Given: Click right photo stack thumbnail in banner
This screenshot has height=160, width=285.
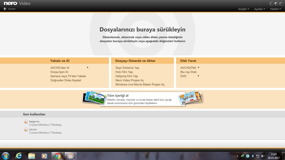Looking at the screenshot, I should click(x=191, y=97).
